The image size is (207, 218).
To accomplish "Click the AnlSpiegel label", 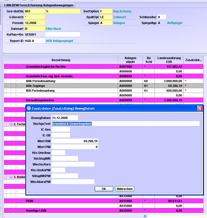I will (175, 23).
